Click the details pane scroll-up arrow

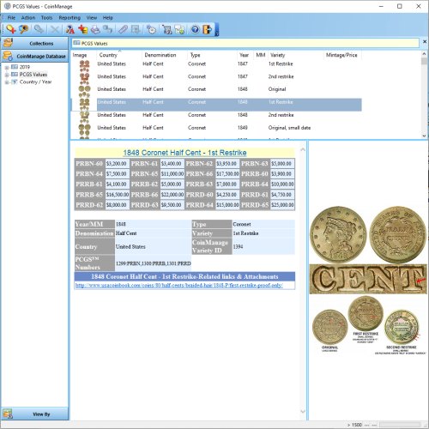(303, 149)
